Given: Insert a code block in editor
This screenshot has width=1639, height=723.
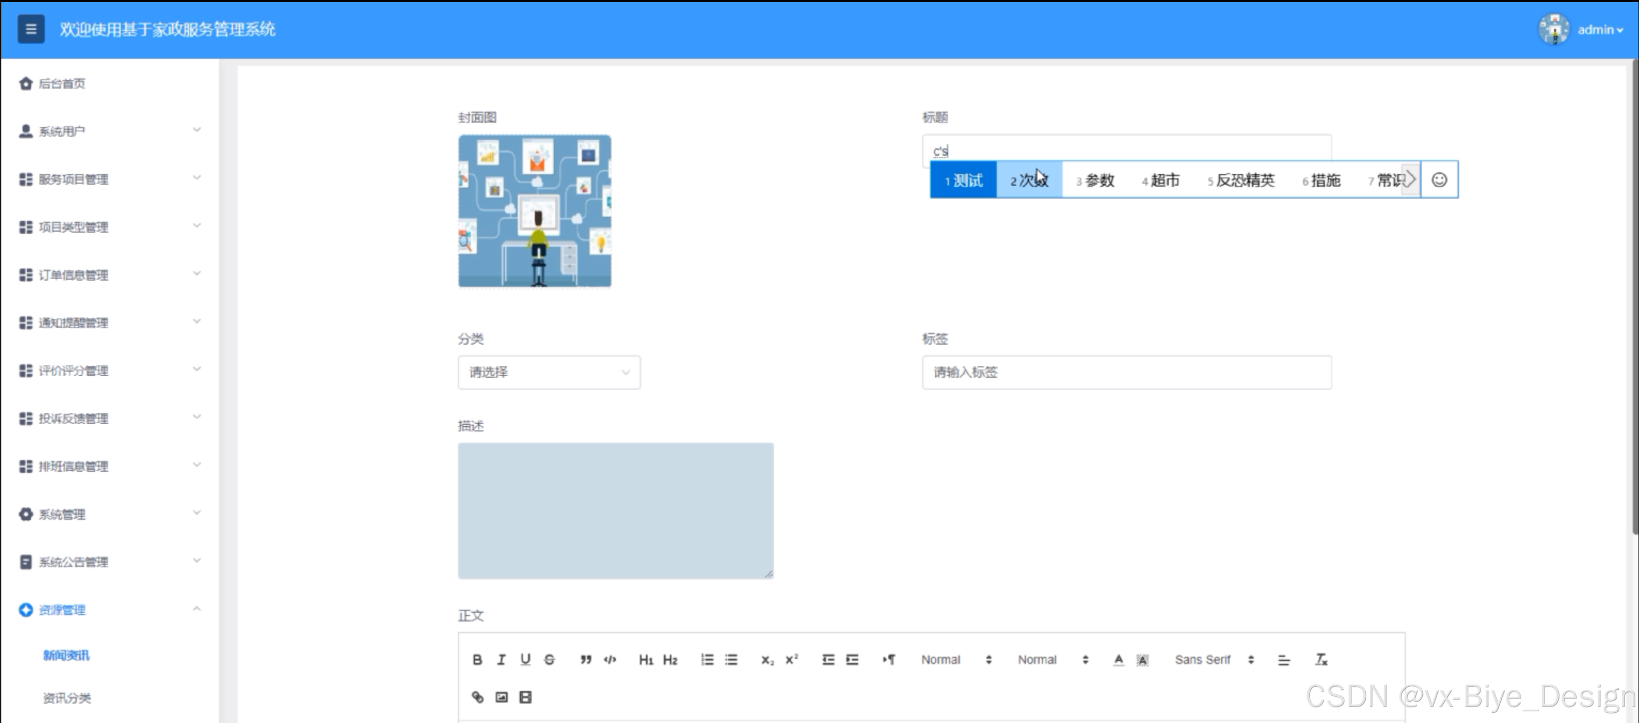Looking at the screenshot, I should pos(609,660).
